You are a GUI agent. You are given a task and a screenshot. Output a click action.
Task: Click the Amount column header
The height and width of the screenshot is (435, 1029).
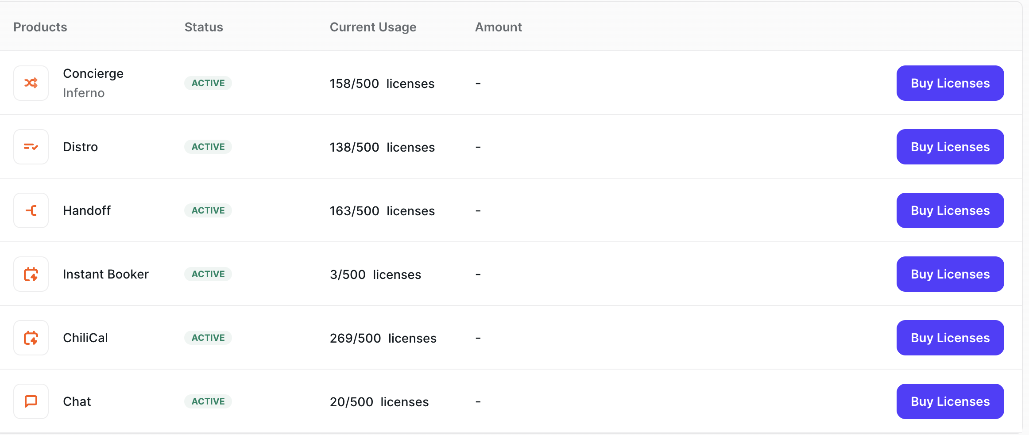[498, 27]
